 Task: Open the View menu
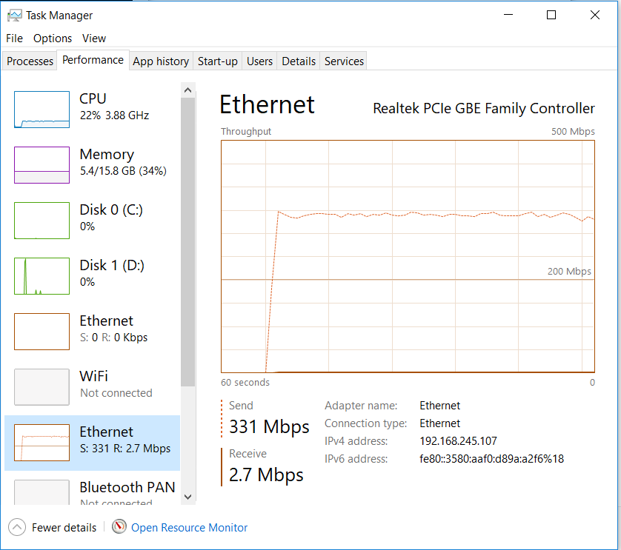pyautogui.click(x=94, y=38)
